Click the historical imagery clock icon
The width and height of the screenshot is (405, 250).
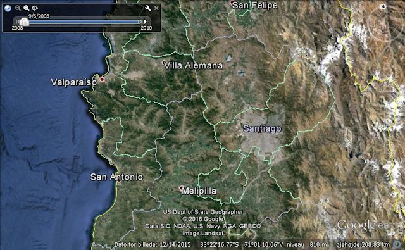[x=8, y=8]
